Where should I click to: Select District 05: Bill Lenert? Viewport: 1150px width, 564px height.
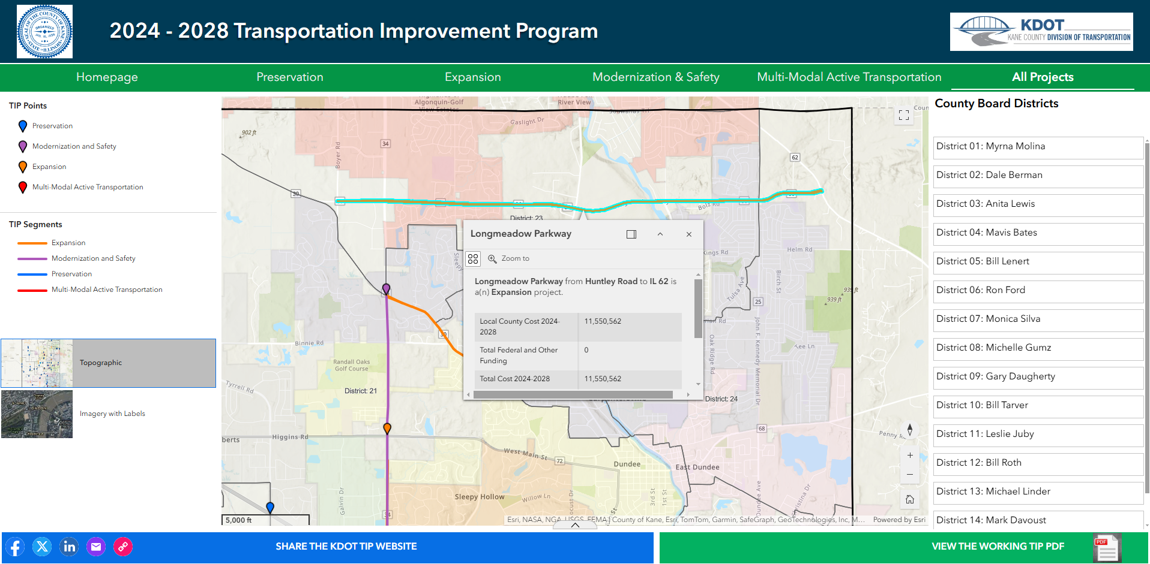[1038, 263]
